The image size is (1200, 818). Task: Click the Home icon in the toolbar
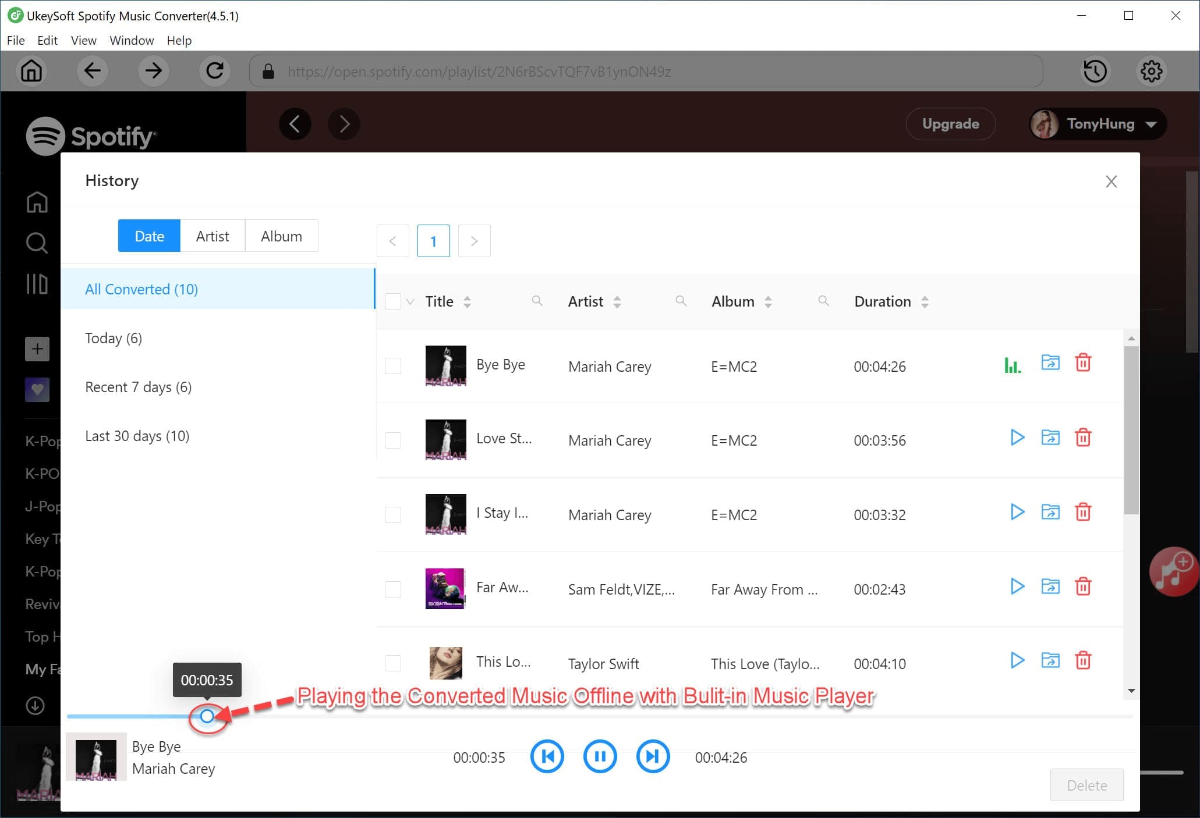[31, 71]
